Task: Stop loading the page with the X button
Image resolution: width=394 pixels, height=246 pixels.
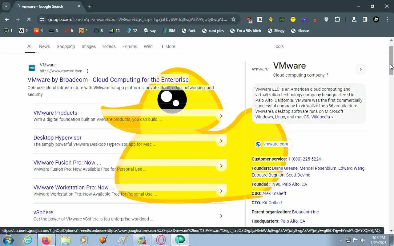Action: pos(29,19)
